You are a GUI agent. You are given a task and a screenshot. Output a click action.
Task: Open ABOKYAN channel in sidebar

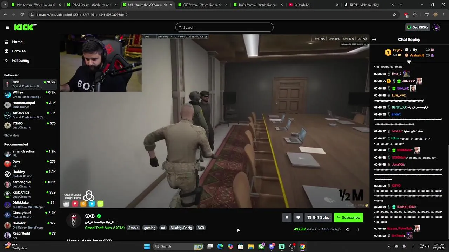(x=30, y=115)
